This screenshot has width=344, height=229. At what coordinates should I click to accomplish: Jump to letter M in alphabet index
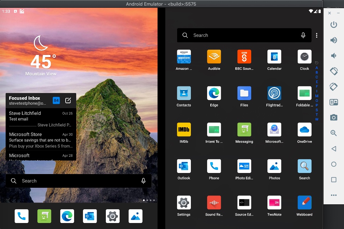coord(316,96)
